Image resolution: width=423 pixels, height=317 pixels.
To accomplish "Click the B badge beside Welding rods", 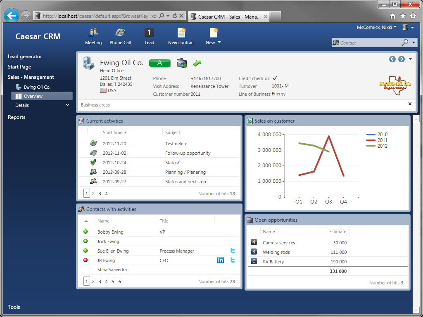I will [254, 252].
